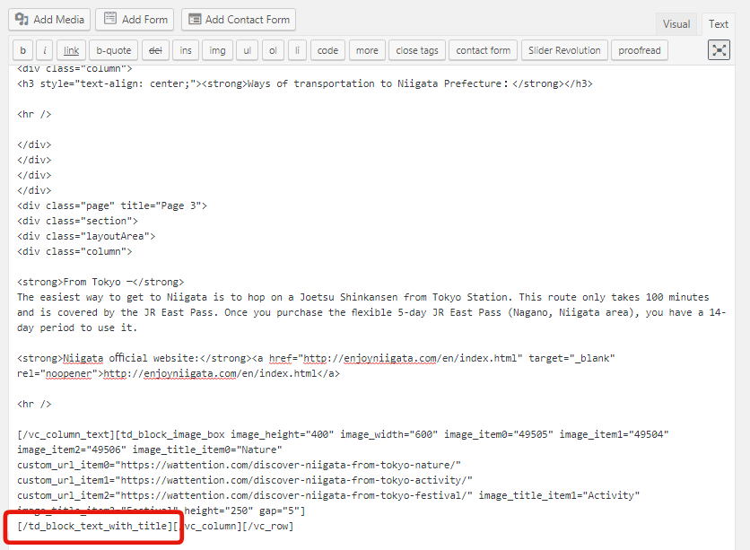Click the contact form quicktag

tap(483, 50)
